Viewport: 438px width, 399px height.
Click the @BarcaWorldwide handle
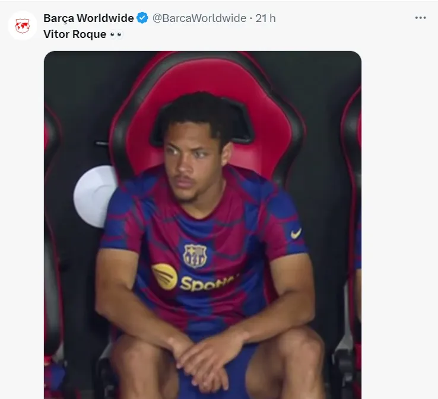(x=199, y=18)
